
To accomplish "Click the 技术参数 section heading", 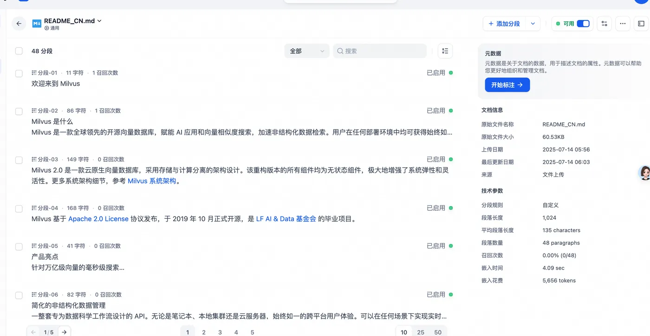I will point(492,191).
